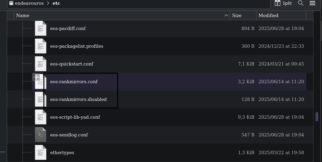This screenshot has height=162, width=322.
Task: Toggle Split view mode
Action: click(283, 3)
